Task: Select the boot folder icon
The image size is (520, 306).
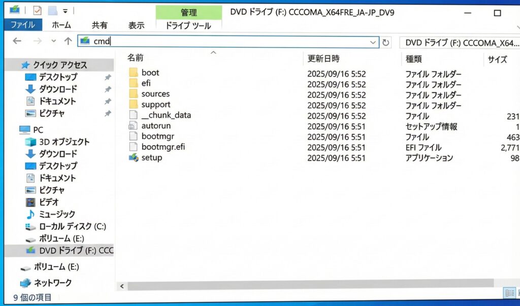Action: pos(133,73)
